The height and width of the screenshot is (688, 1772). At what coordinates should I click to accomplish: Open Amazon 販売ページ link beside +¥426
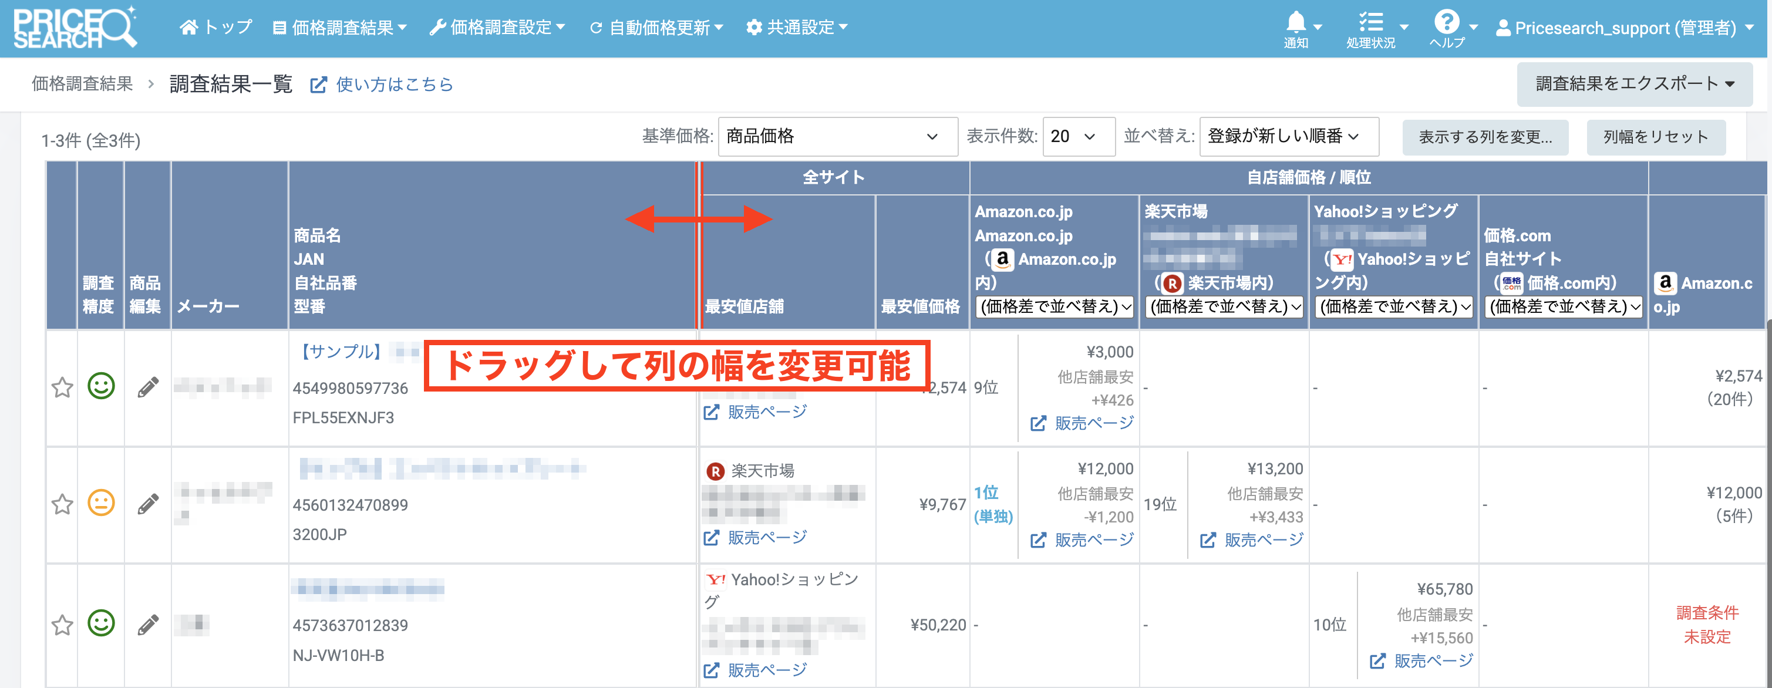pyautogui.click(x=1082, y=424)
